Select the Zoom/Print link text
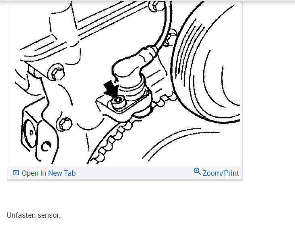295x231 pixels. 221,173
